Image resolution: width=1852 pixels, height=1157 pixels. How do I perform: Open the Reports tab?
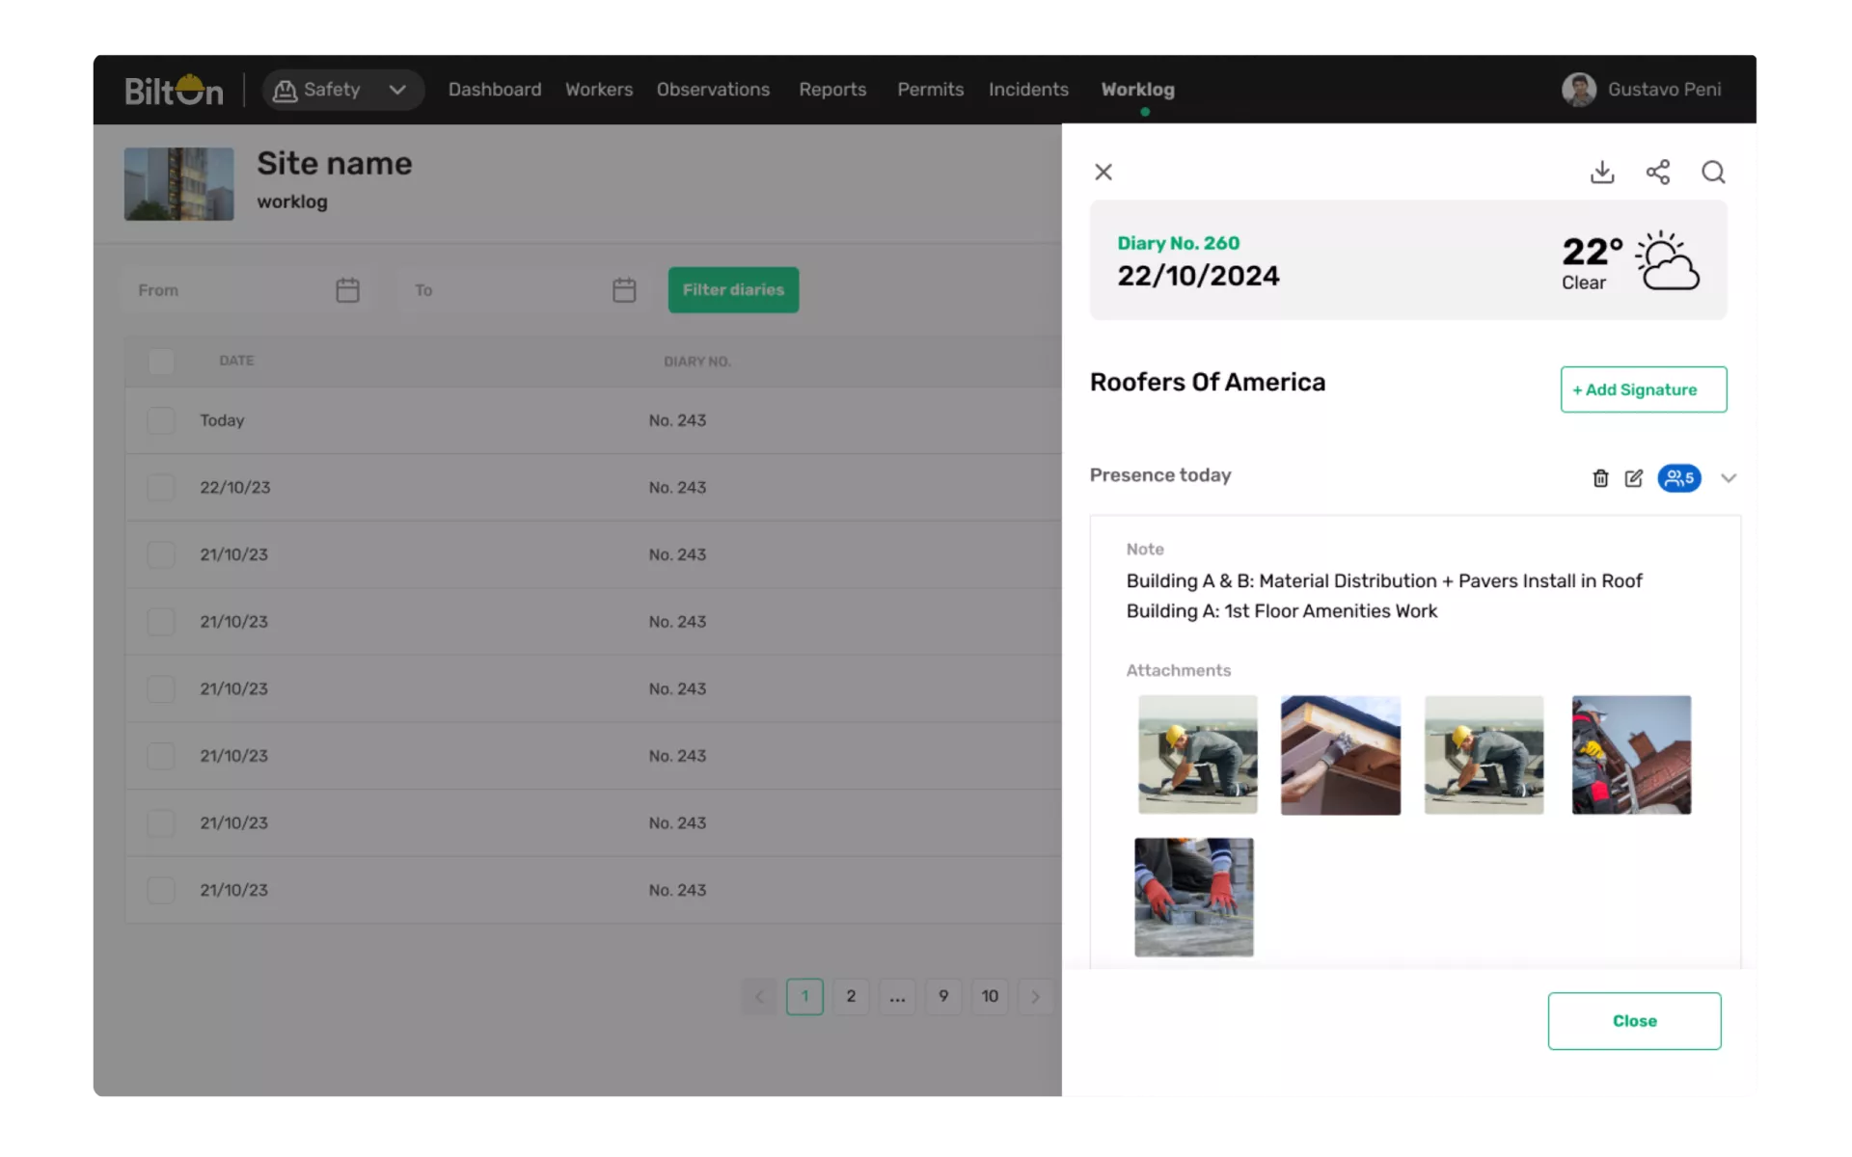pyautogui.click(x=832, y=90)
